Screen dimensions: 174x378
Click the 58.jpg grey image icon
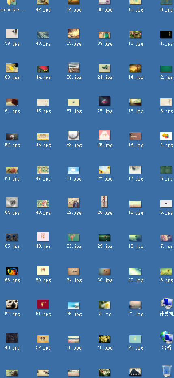coord(74,135)
